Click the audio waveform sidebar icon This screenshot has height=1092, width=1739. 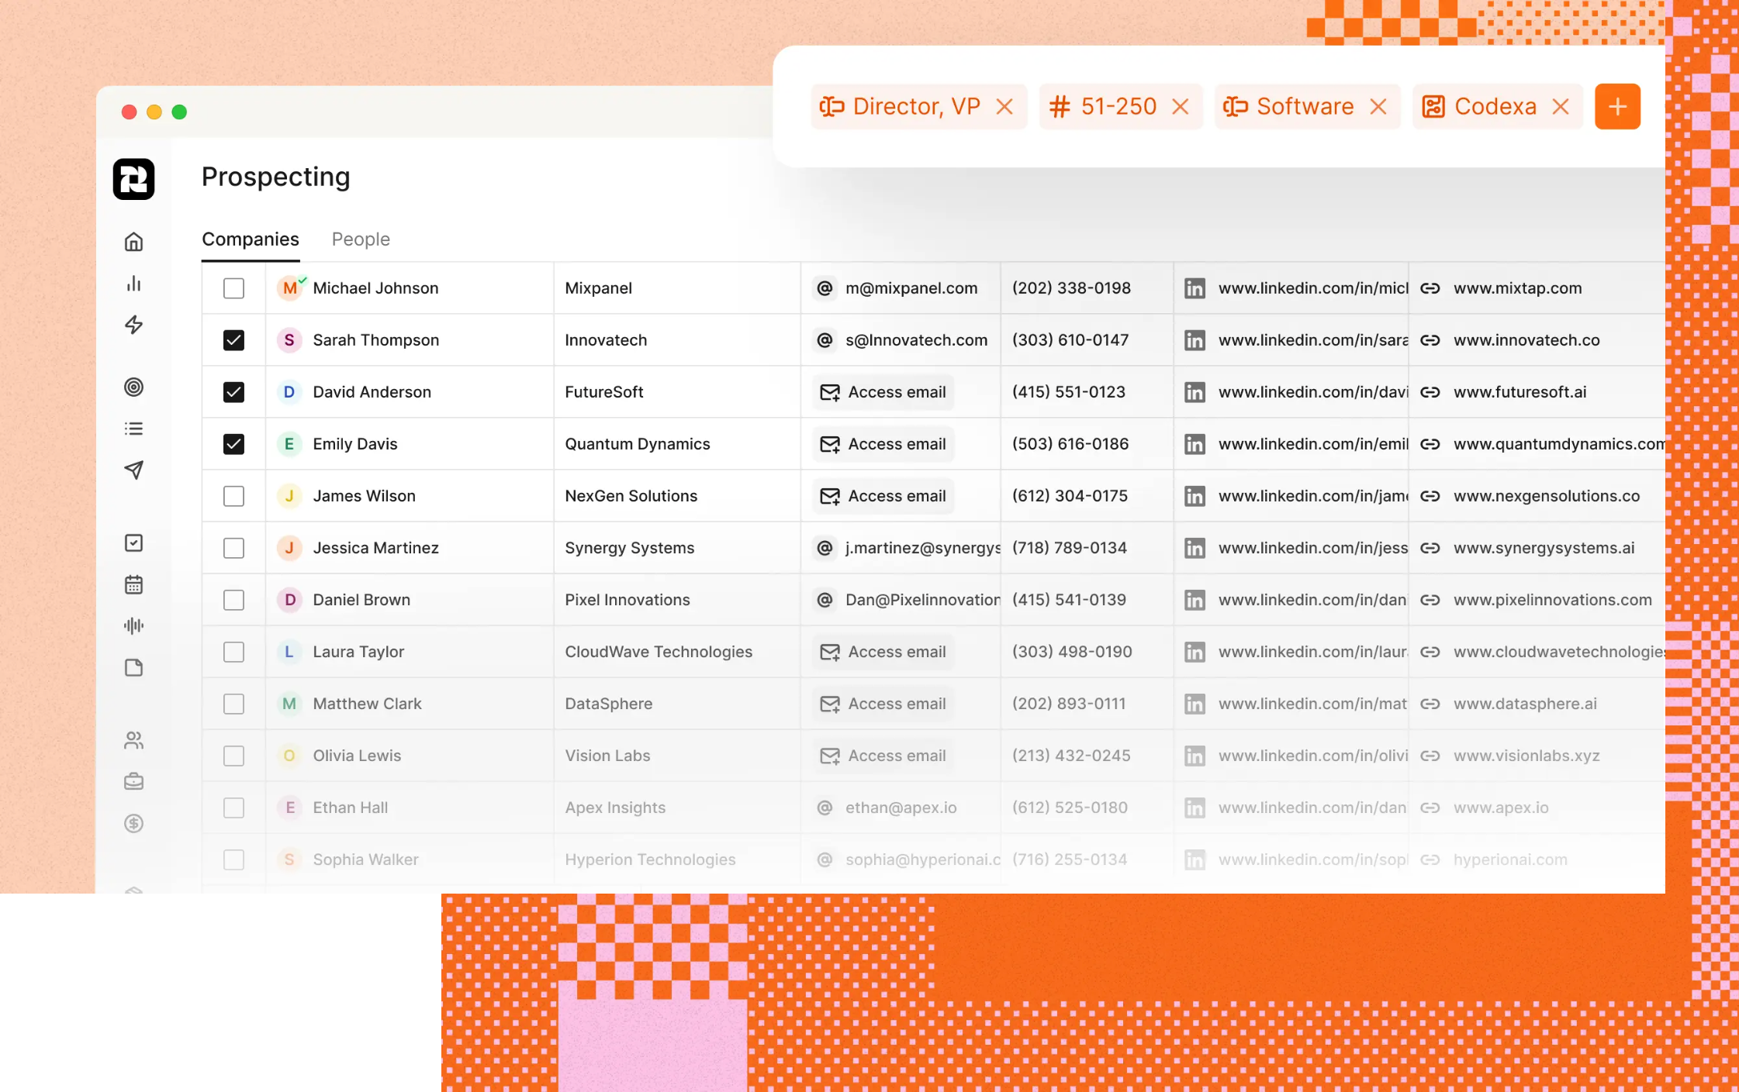133,625
